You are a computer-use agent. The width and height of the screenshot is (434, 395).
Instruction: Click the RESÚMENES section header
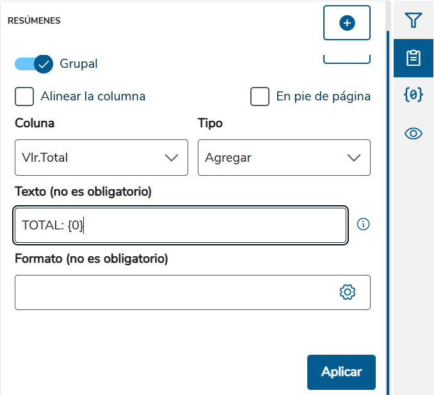[34, 20]
